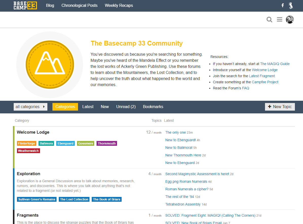The image size is (303, 224).
Task: Click the '4 / month' topic count
Action: pos(155,174)
